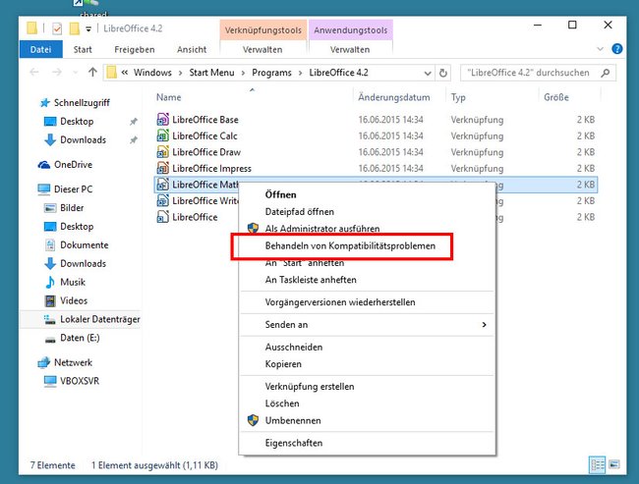
Task: Select VBOXSVR under Netzwerk
Action: click(80, 381)
